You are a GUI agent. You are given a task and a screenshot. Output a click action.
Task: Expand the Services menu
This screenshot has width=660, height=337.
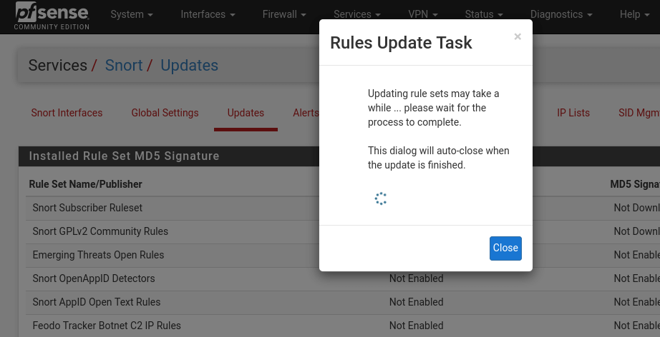coord(357,14)
